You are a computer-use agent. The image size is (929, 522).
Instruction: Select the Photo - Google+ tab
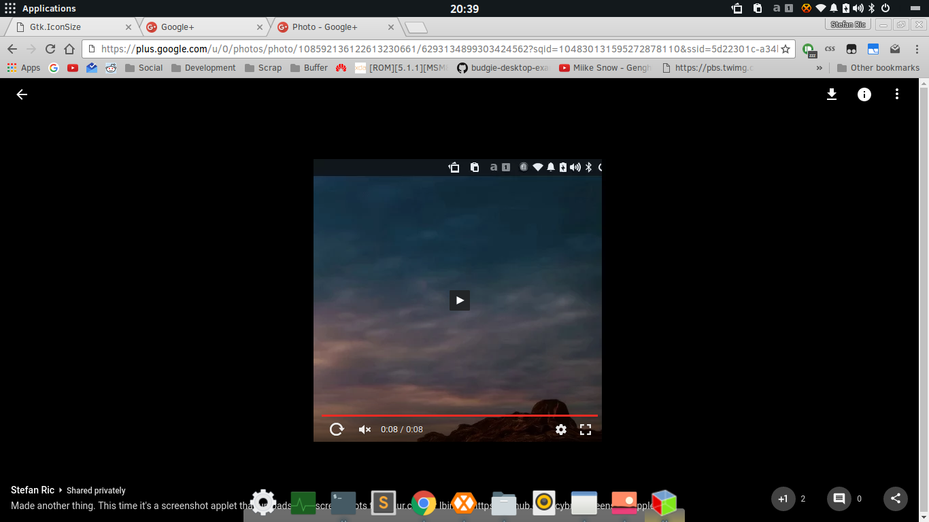336,27
